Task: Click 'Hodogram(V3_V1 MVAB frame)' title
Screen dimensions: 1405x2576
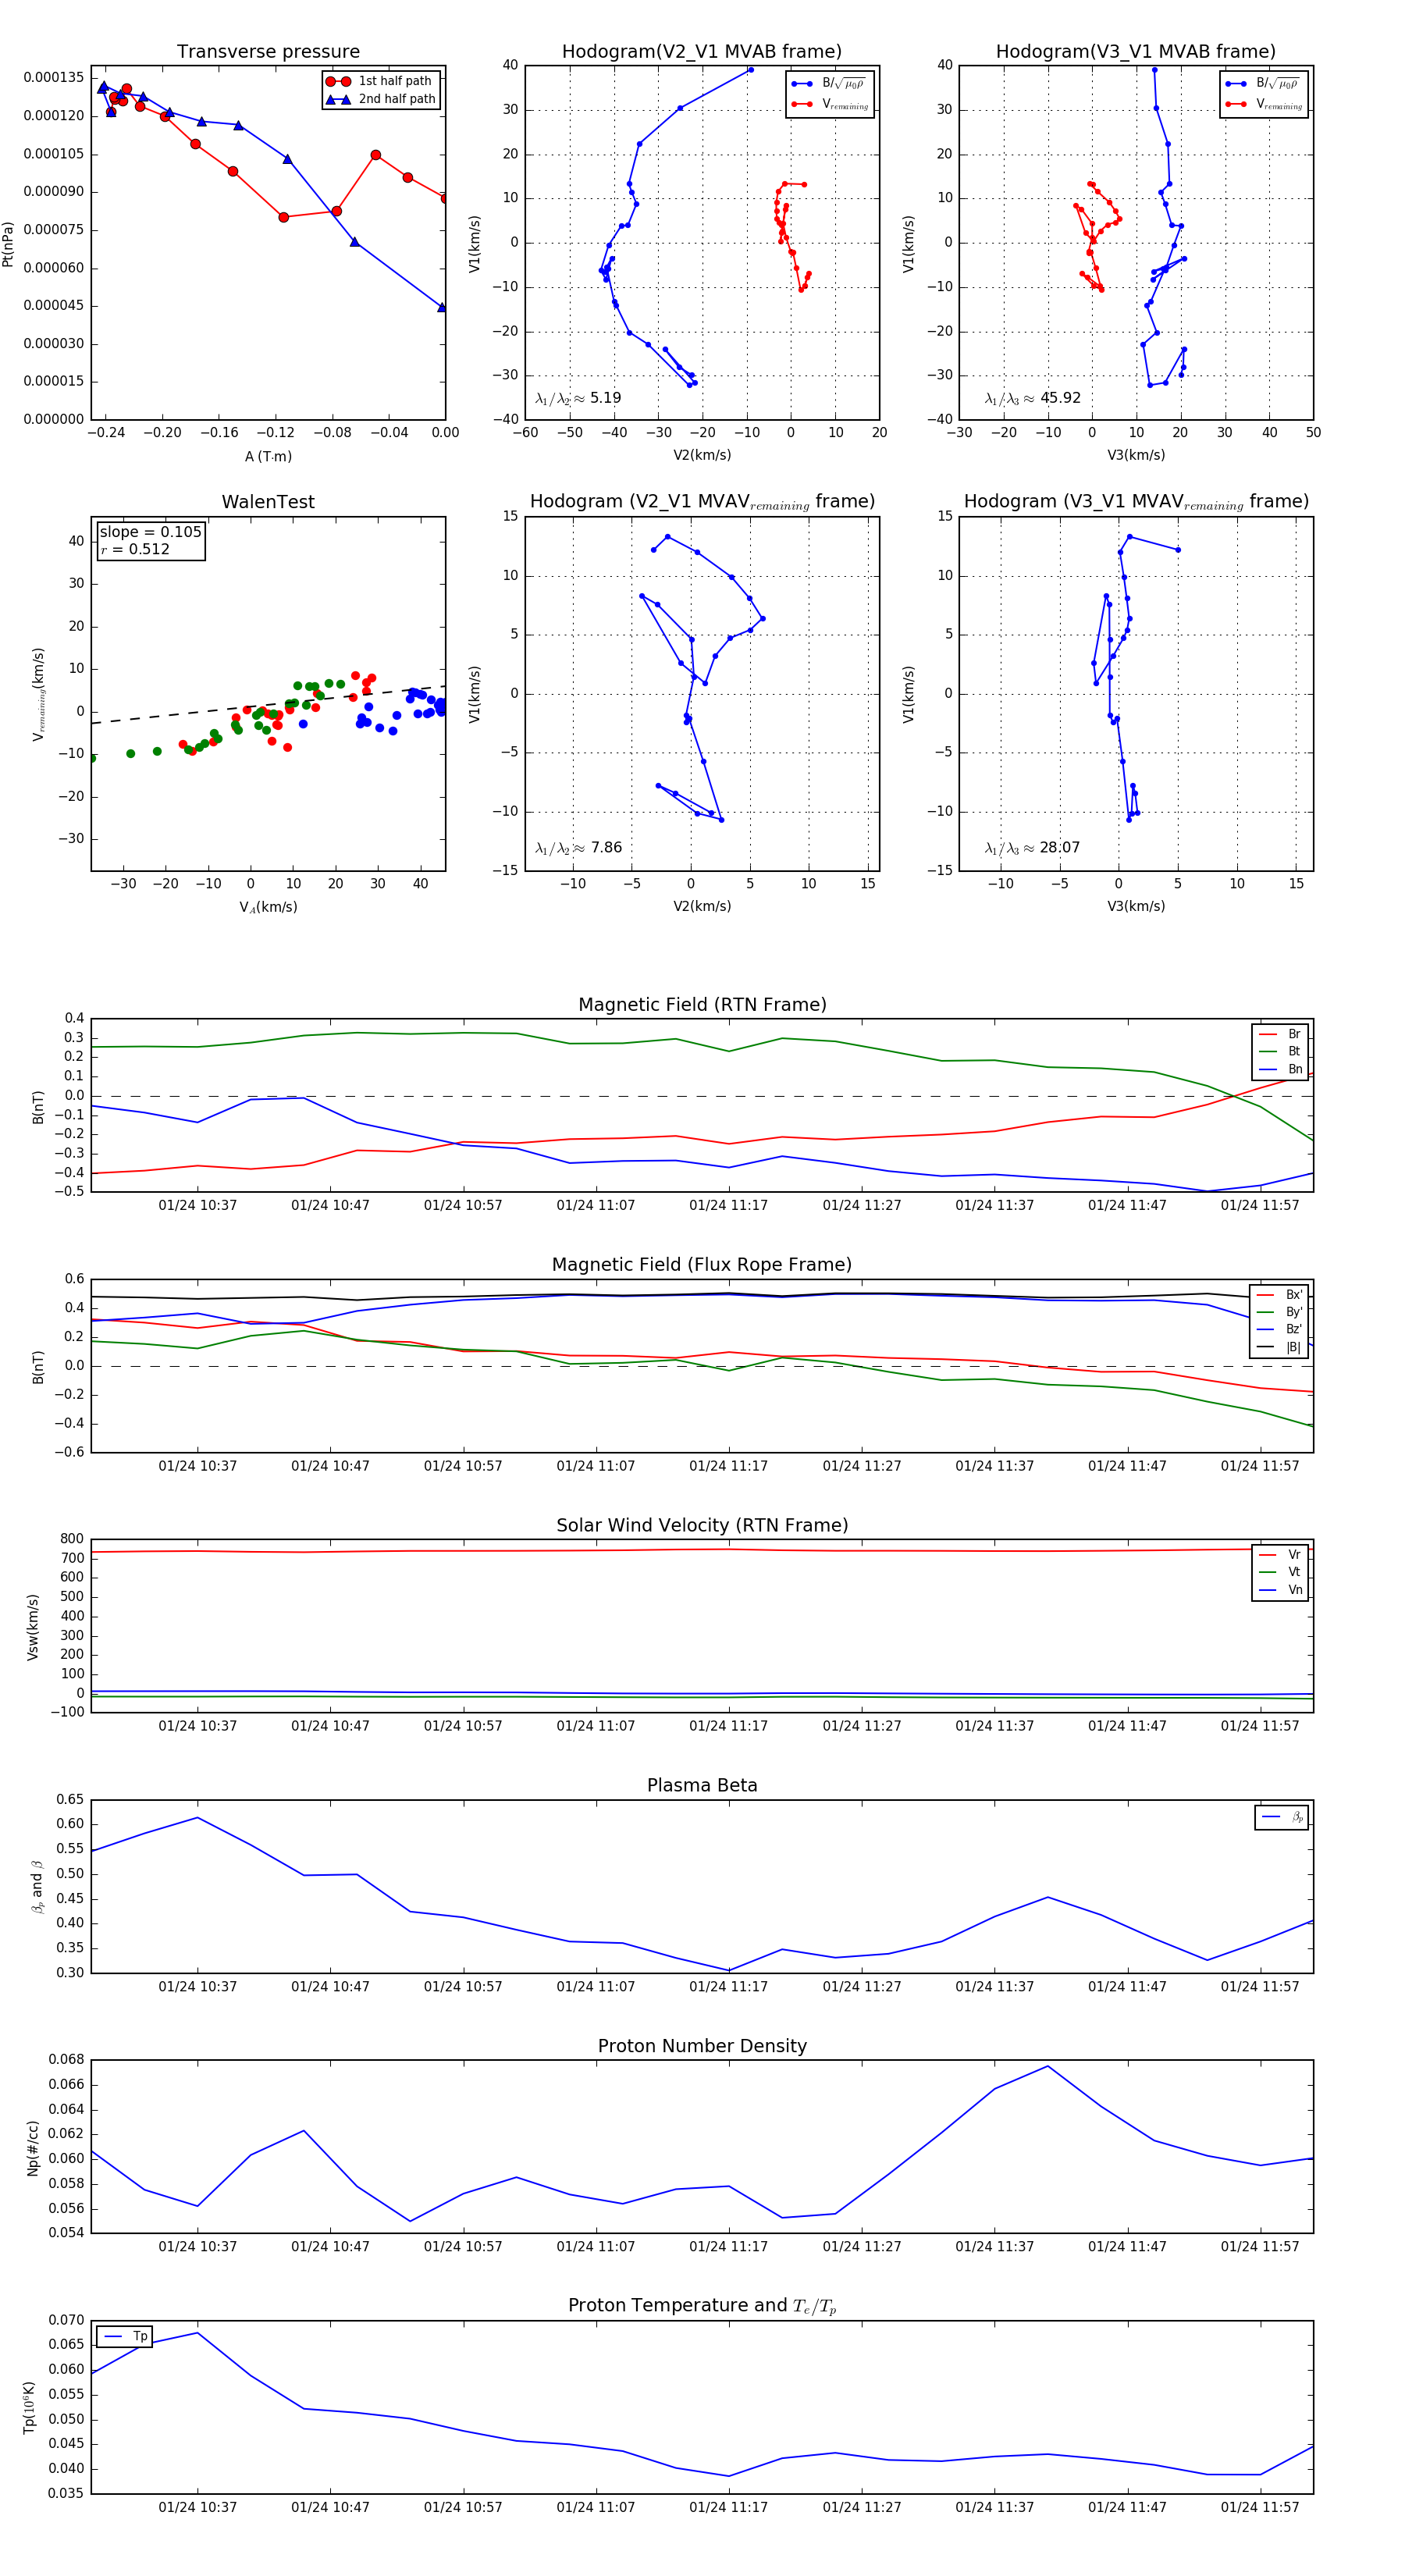Action: [x=1136, y=51]
